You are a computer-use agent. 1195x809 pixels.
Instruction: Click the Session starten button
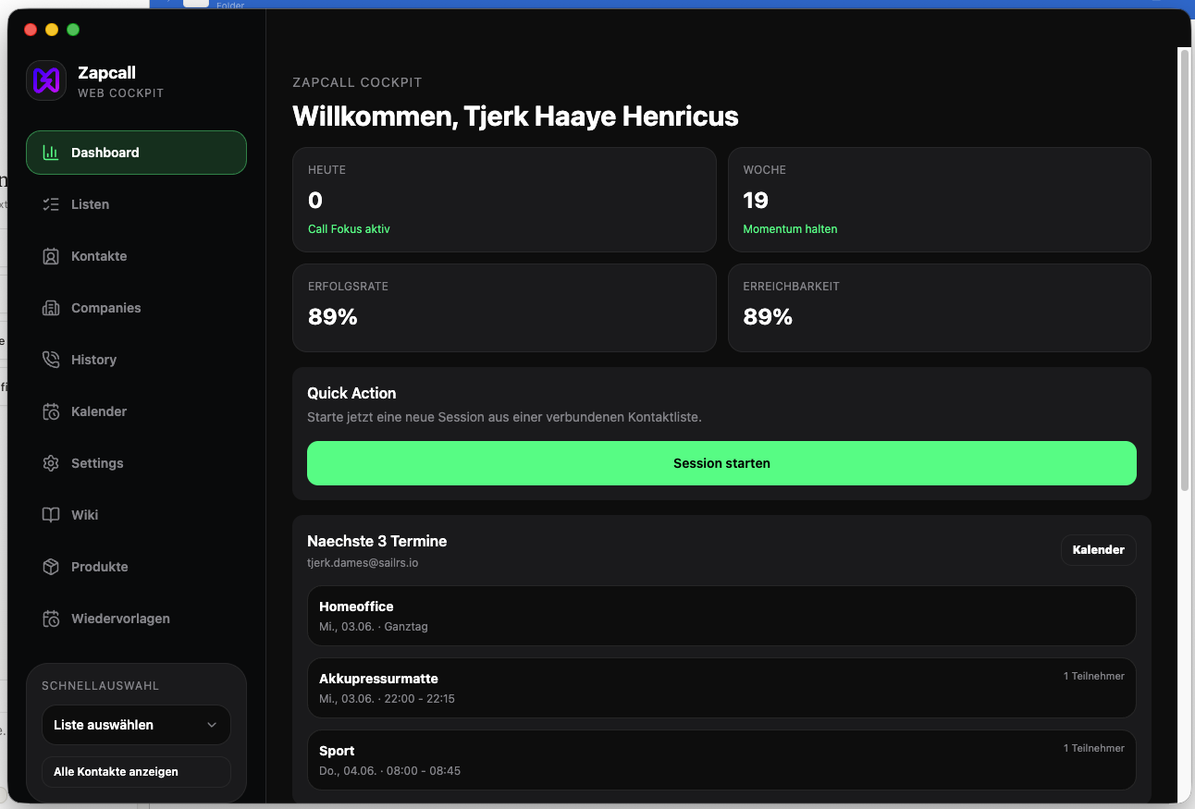[x=721, y=463]
